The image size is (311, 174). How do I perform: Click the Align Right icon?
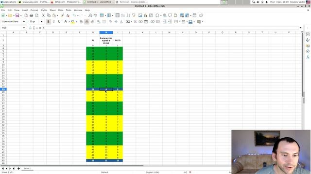point(92,21)
